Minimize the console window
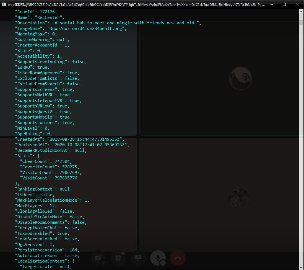 click(271, 4)
